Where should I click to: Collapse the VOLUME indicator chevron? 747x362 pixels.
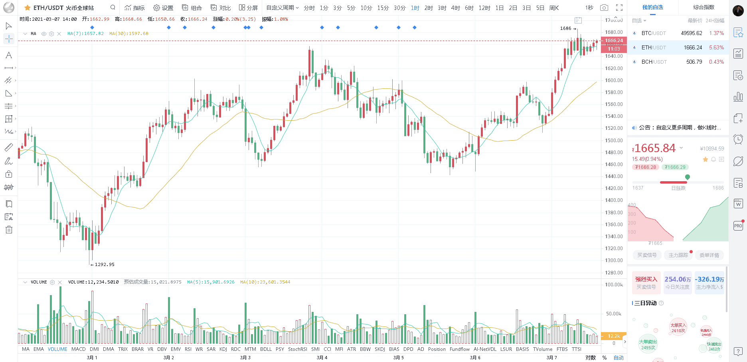tap(25, 282)
